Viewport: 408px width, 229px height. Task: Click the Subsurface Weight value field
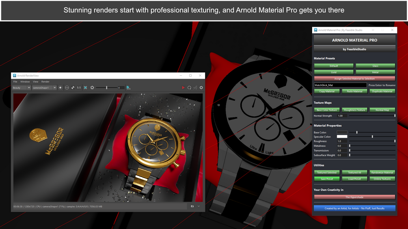click(342, 155)
